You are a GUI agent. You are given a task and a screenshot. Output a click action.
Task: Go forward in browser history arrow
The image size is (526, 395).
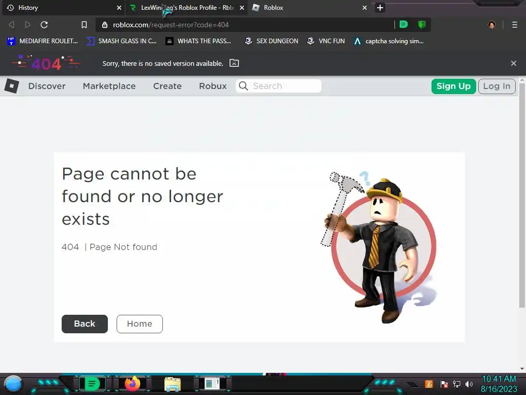tap(28, 25)
